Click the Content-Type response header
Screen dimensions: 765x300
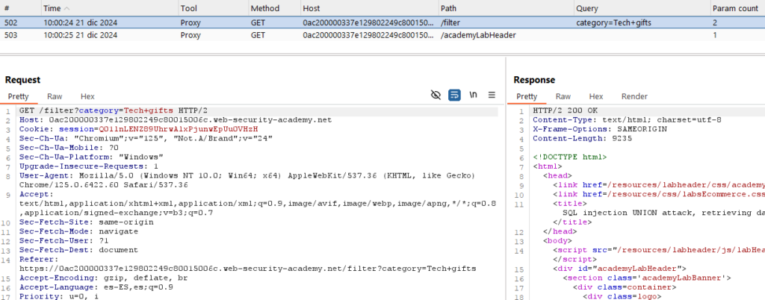tap(627, 120)
